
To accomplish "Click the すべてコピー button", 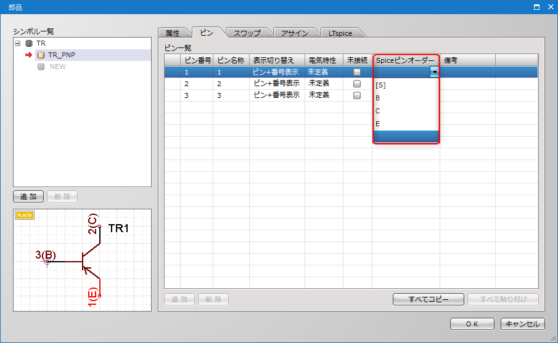I will pyautogui.click(x=429, y=299).
